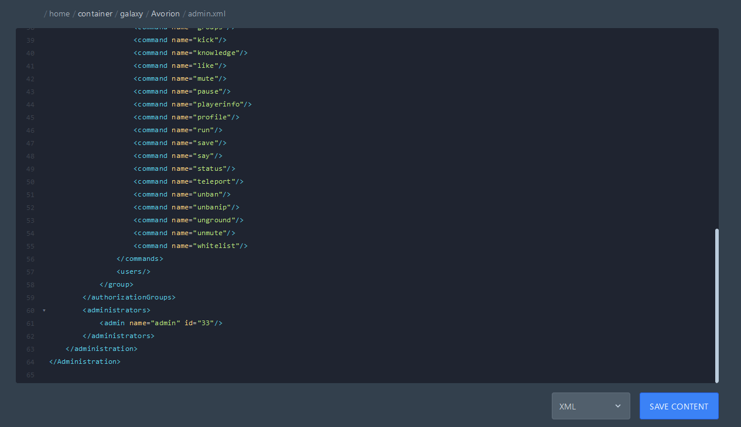Click the command name="pause" line
Viewport: 741px width, 427px height.
(x=182, y=91)
